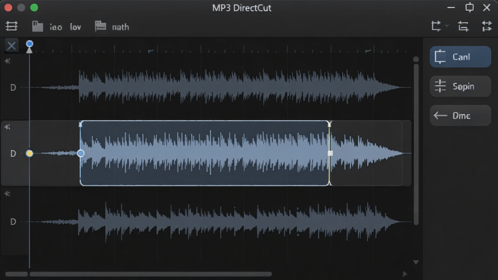Click the 'nath' toolbar label

pos(121,27)
